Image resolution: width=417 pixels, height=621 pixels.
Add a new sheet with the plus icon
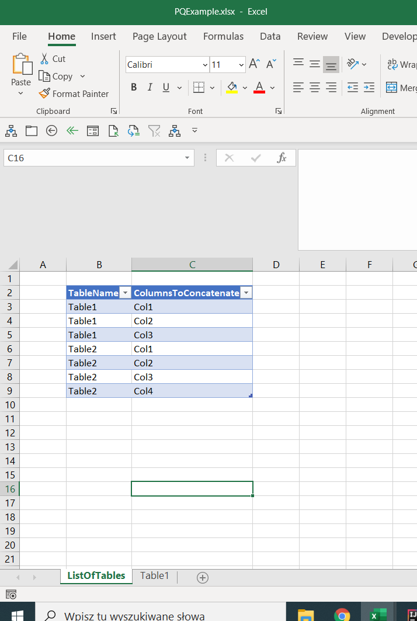202,577
